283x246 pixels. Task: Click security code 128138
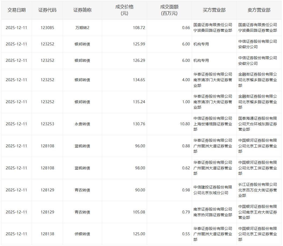coord(47,234)
